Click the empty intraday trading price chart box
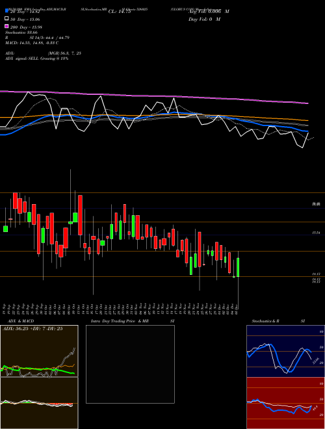 tap(130, 364)
